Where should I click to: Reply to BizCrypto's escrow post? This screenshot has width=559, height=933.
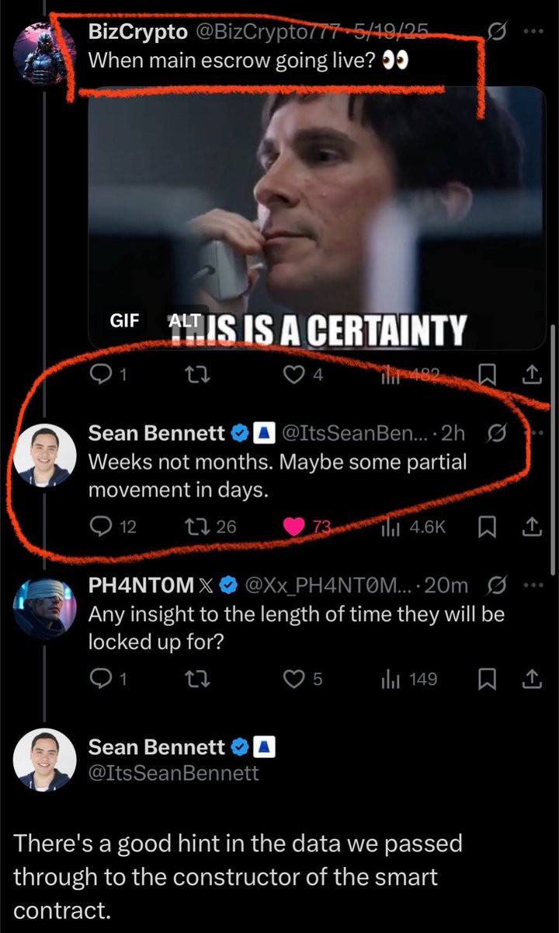(102, 376)
